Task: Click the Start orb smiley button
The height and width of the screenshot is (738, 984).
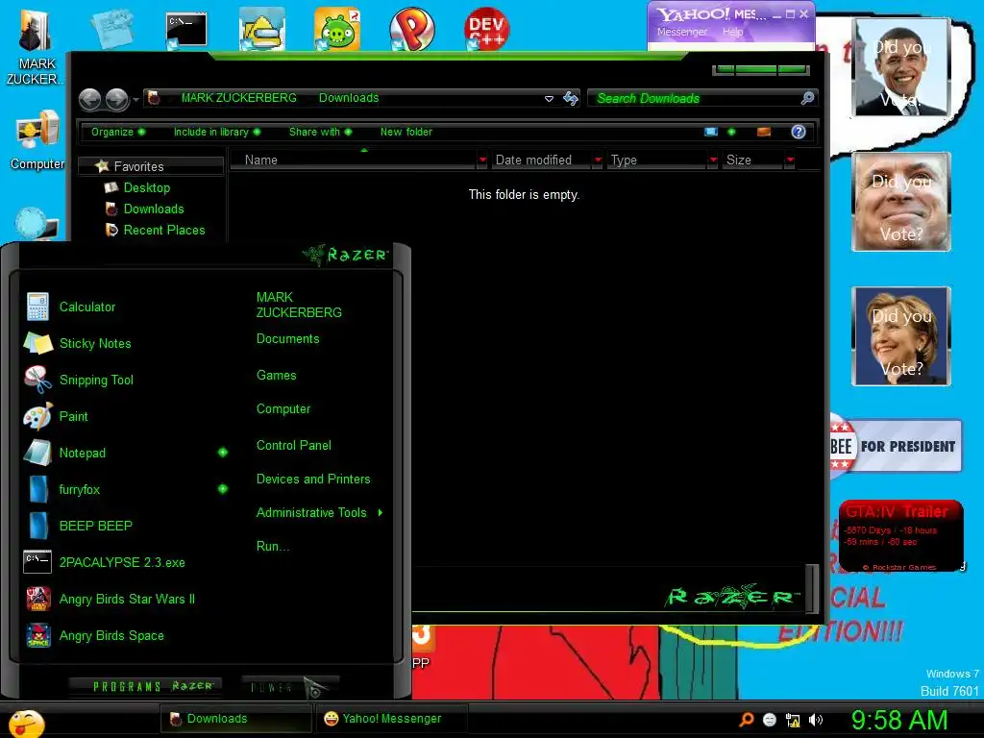Action: click(26, 724)
